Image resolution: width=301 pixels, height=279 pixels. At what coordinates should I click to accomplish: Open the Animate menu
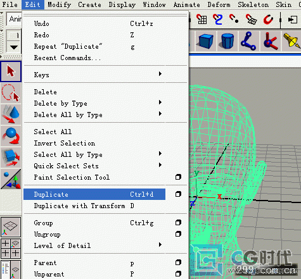(x=187, y=4)
